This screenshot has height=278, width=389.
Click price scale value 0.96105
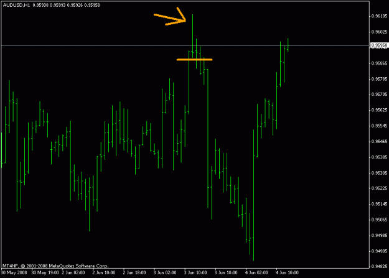tap(379, 16)
